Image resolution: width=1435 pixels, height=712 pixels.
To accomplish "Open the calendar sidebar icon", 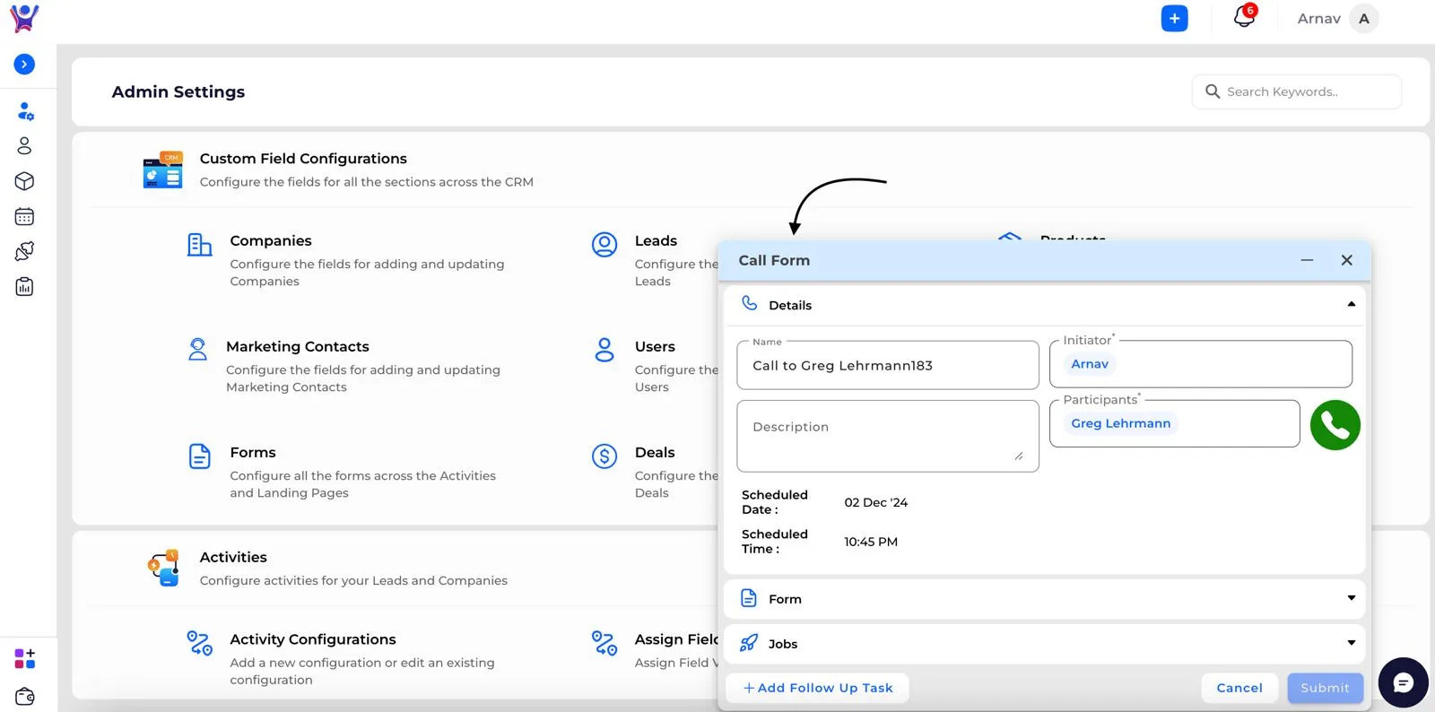I will coord(25,216).
